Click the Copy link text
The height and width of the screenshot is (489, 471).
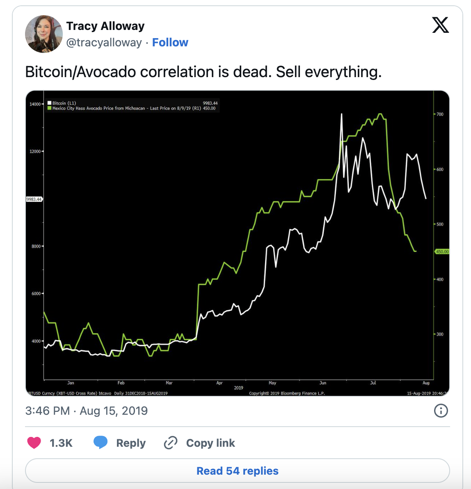tap(210, 443)
